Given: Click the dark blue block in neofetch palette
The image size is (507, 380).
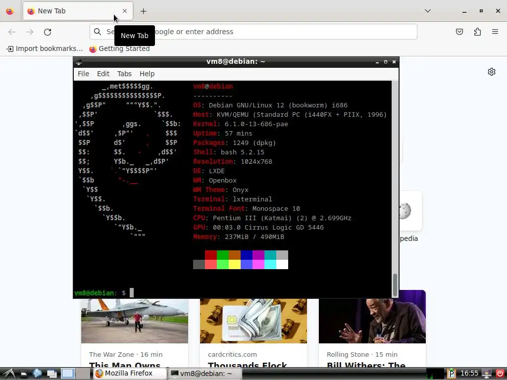Looking at the screenshot, I should tap(247, 255).
